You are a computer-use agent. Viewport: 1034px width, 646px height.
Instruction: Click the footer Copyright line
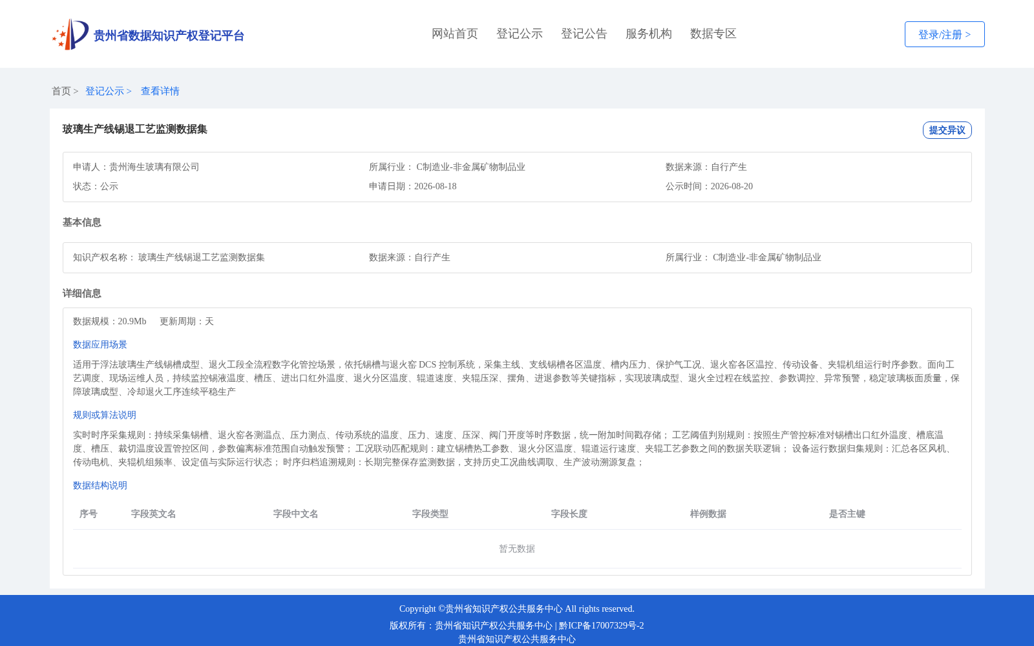pyautogui.click(x=517, y=609)
